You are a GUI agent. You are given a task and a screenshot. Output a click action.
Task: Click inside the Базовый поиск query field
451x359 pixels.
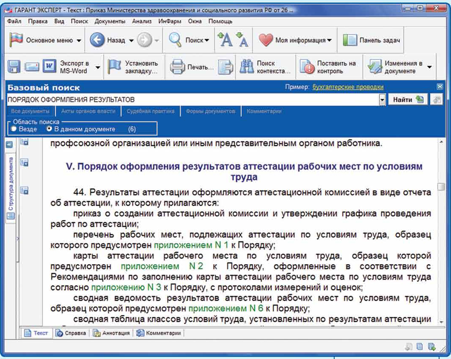(x=190, y=99)
